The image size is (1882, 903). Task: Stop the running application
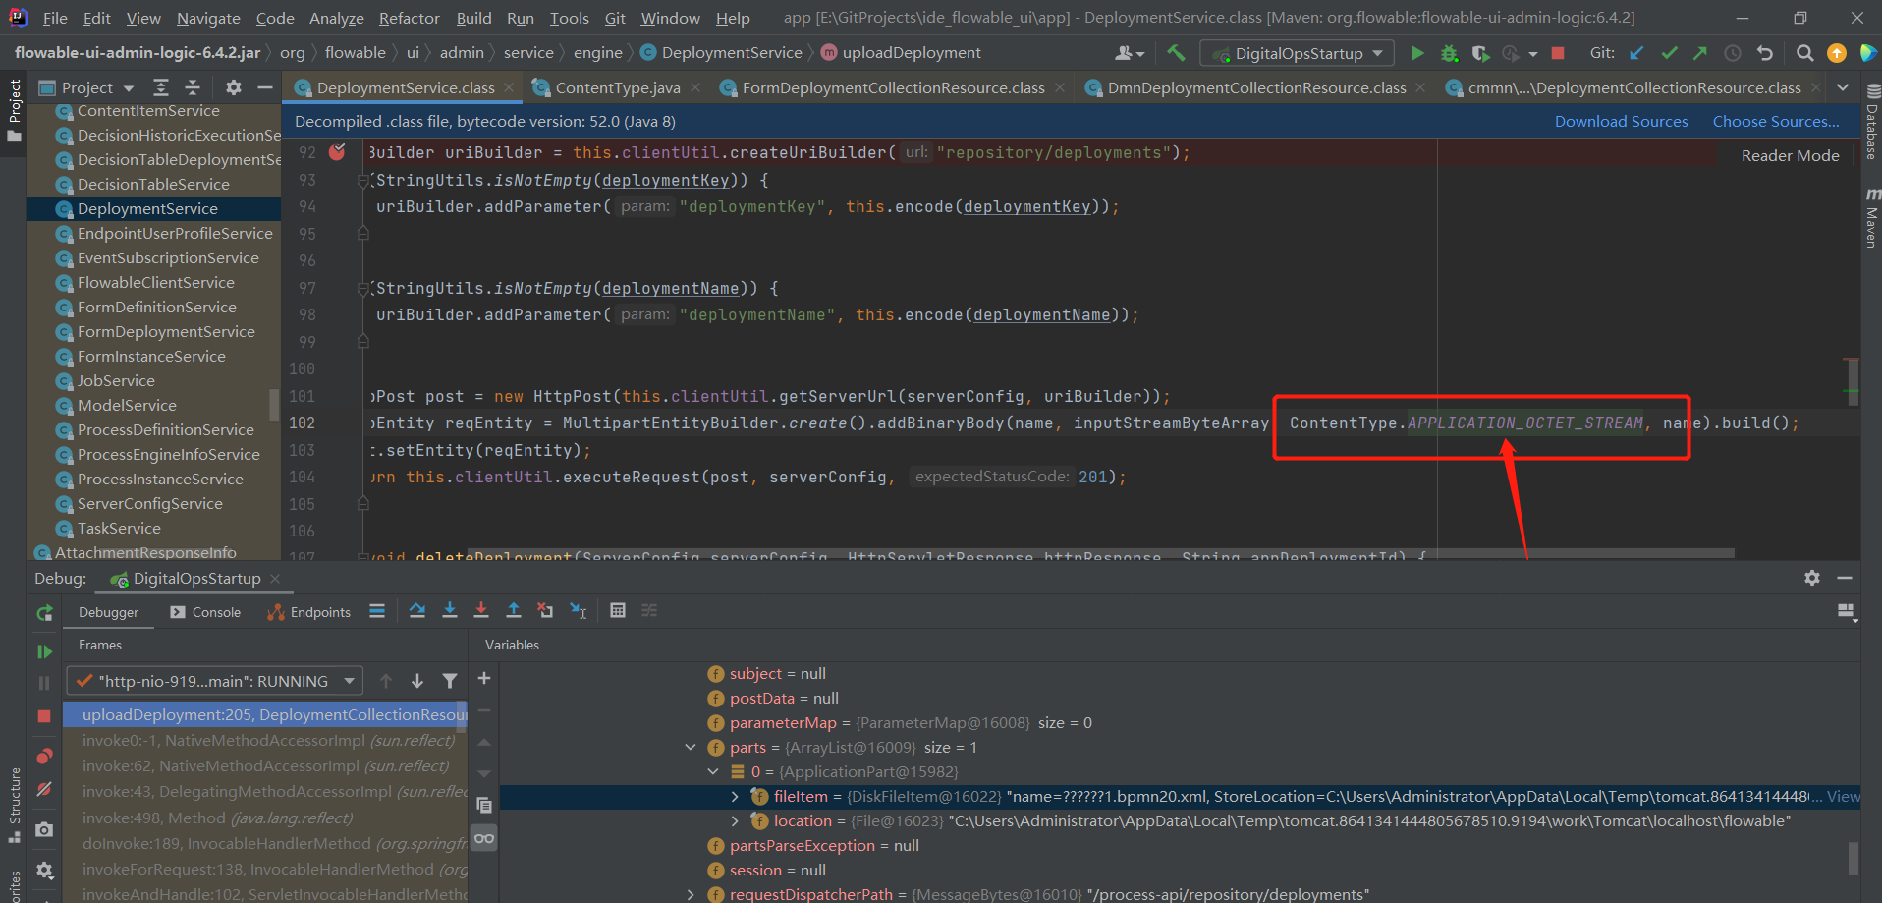(x=1558, y=54)
